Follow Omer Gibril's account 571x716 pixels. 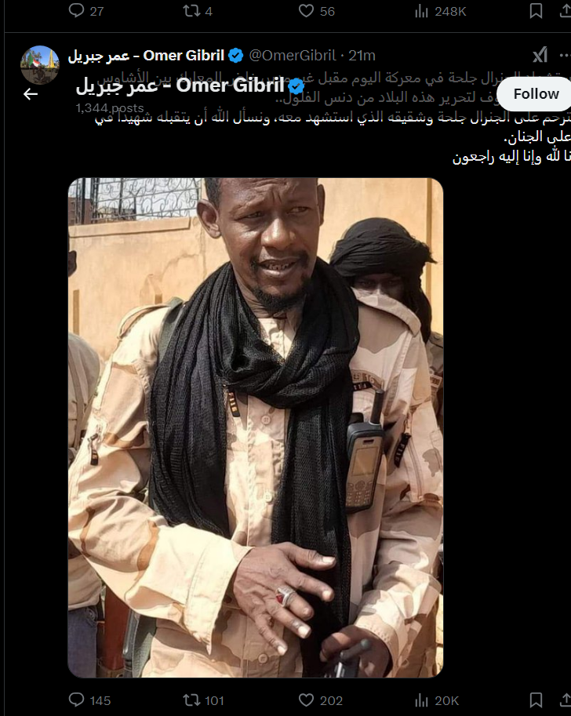click(534, 94)
